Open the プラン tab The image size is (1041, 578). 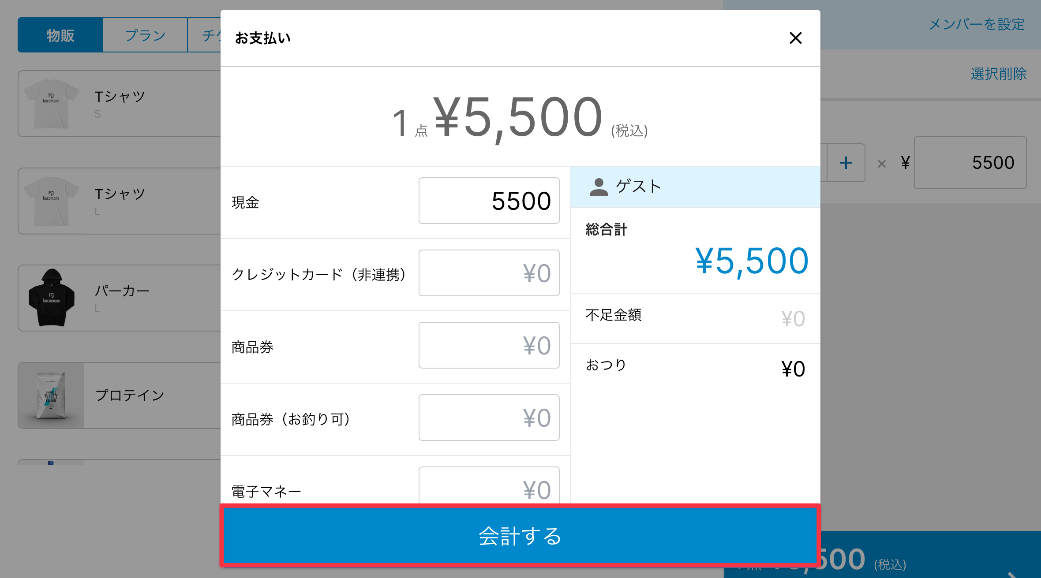[145, 35]
